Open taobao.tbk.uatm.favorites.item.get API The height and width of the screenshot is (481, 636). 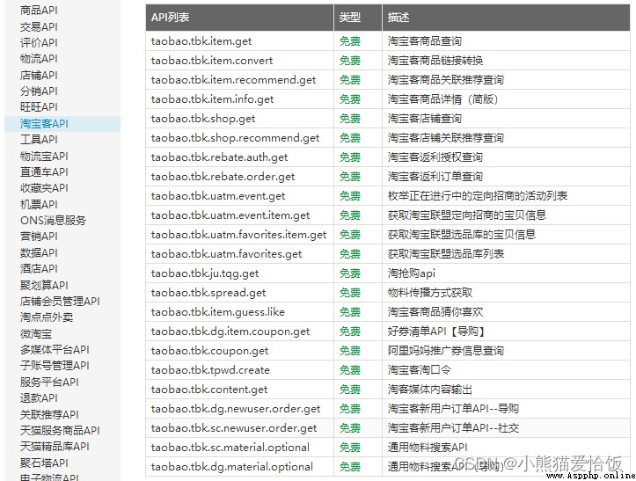[238, 235]
